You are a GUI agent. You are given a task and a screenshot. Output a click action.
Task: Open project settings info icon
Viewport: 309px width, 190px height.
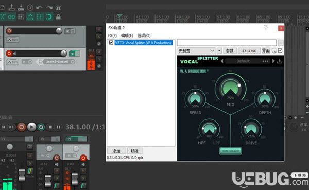[30, 8]
